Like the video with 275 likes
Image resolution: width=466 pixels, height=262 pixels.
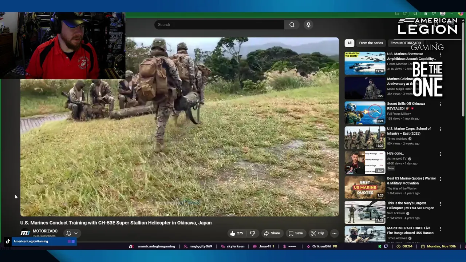[x=236, y=233]
